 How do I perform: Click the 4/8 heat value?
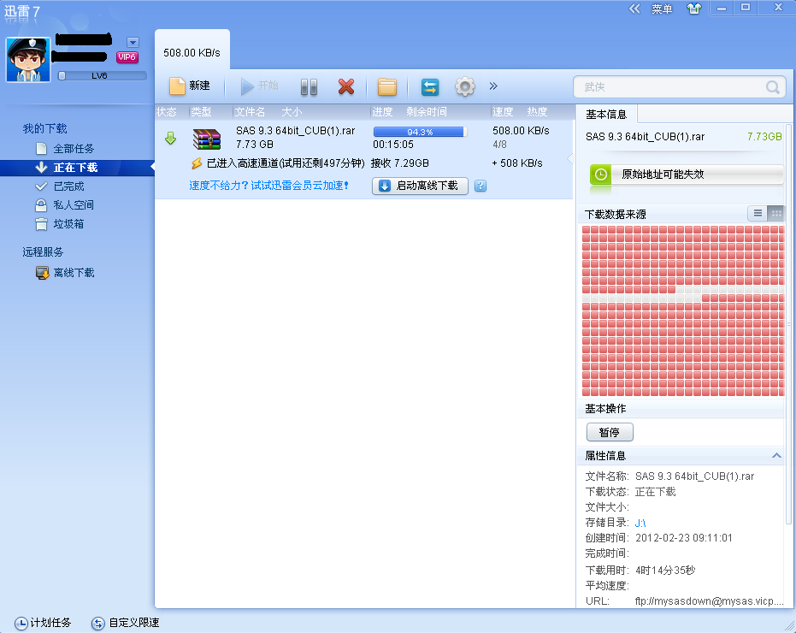coord(499,145)
